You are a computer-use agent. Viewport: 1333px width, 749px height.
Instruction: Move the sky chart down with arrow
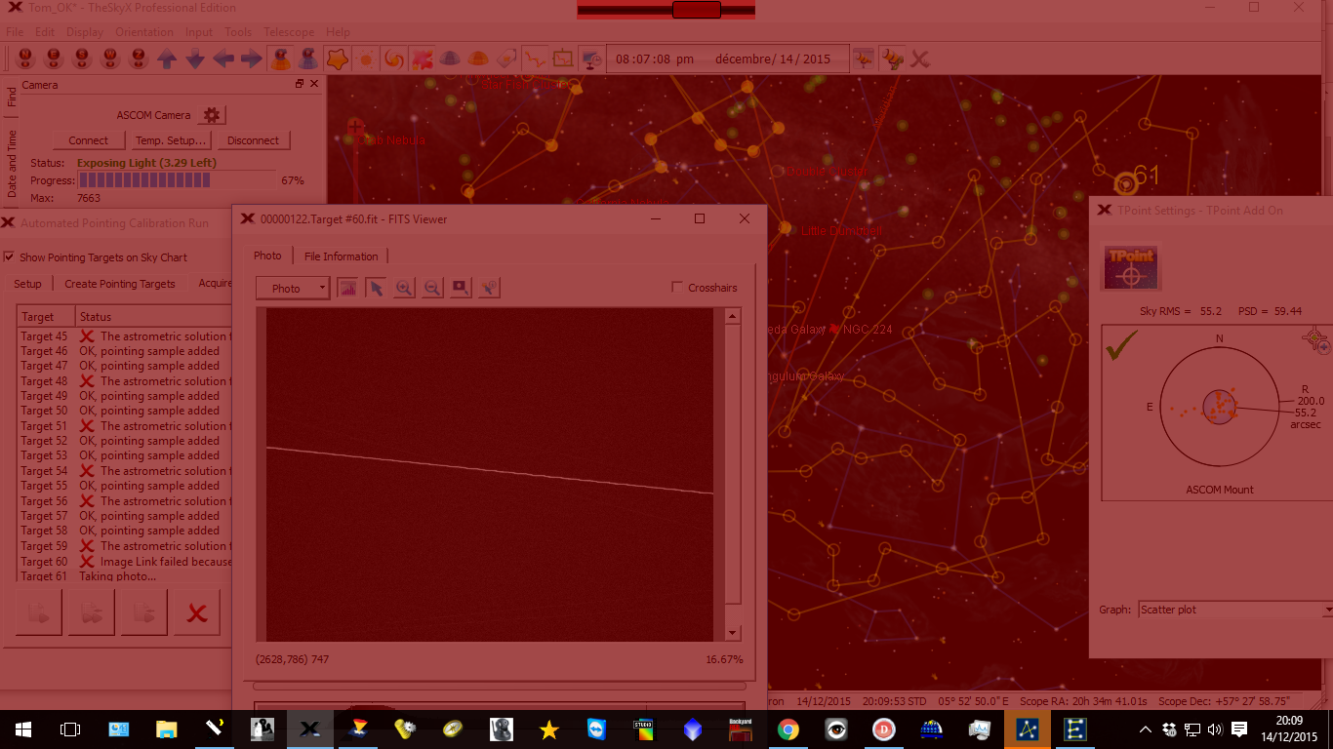[195, 59]
